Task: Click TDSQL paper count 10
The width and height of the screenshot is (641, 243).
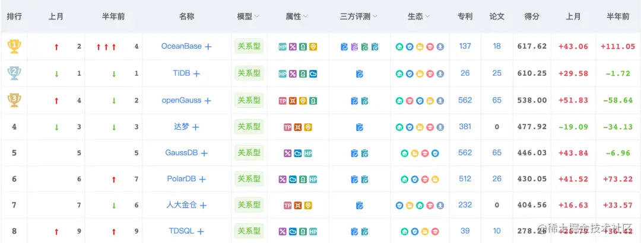Action: point(497,231)
